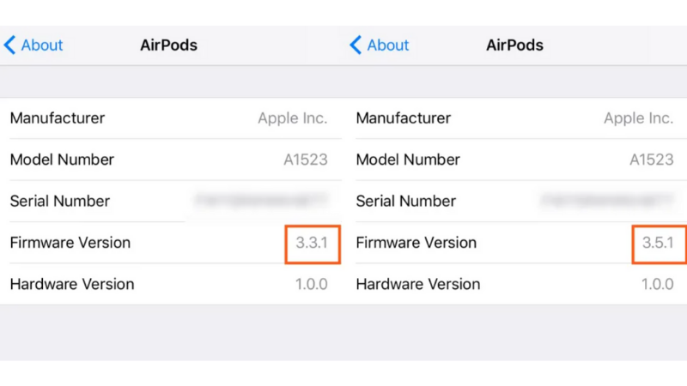Click Manufacturer label on left screen
The image size is (687, 386).
tap(58, 118)
